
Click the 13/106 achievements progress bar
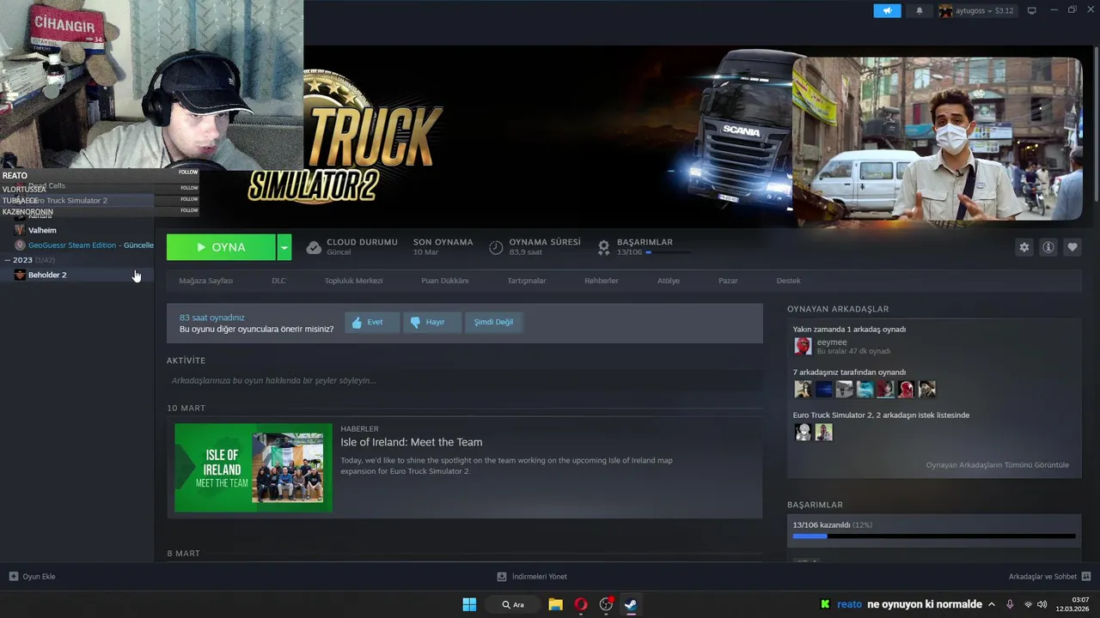(933, 536)
